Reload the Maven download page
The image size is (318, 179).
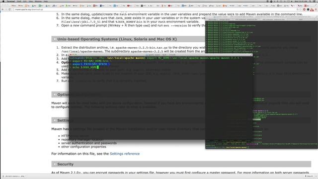(9, 9)
